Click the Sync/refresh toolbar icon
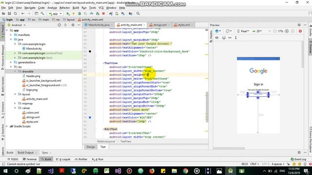Screen dimensions: 312x175 [15, 14]
